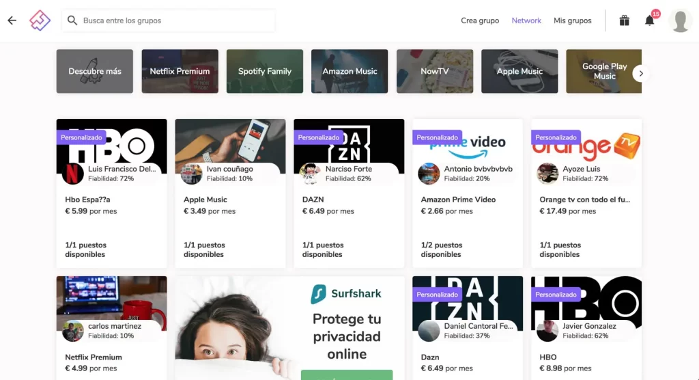Select the 'Descubre más' category tile

94,72
